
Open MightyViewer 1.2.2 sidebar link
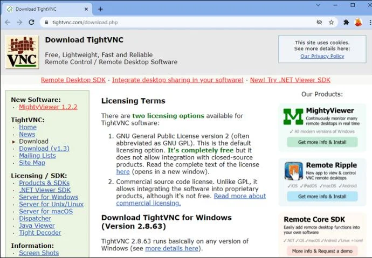coord(48,107)
